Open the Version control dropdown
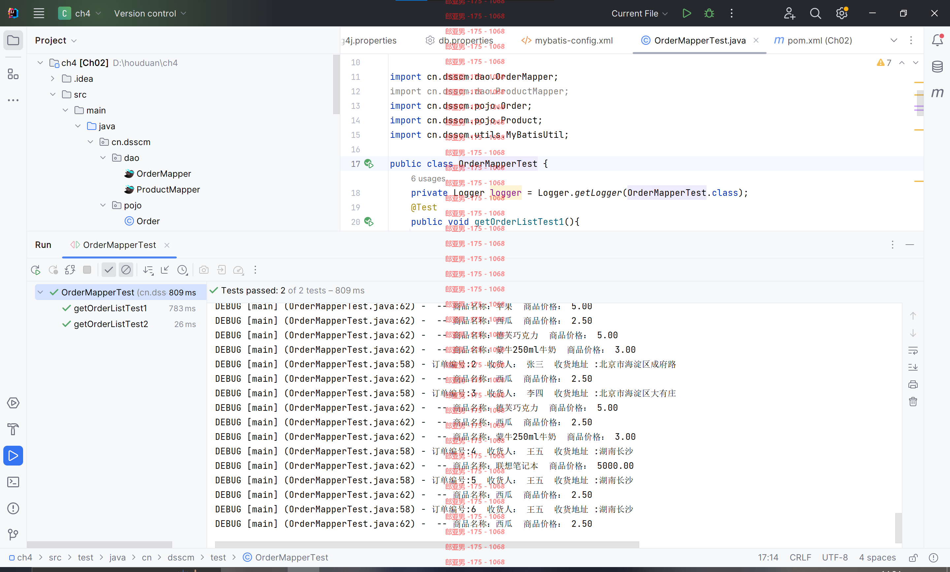Screen dimensions: 950x572 [x=150, y=14]
